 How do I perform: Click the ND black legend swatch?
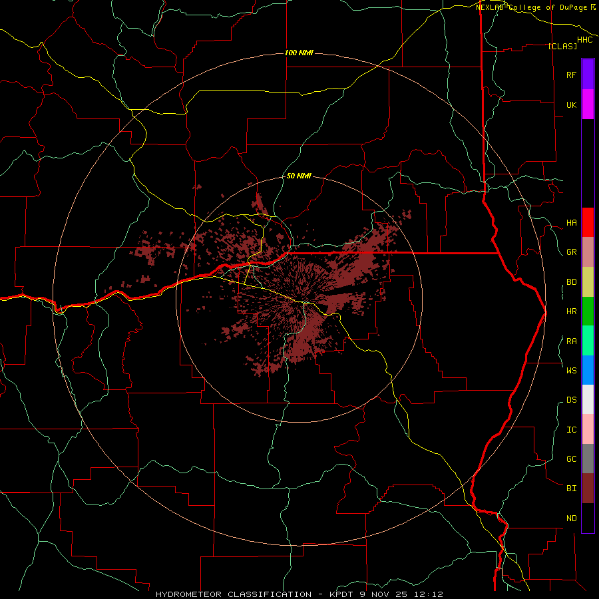click(x=588, y=518)
